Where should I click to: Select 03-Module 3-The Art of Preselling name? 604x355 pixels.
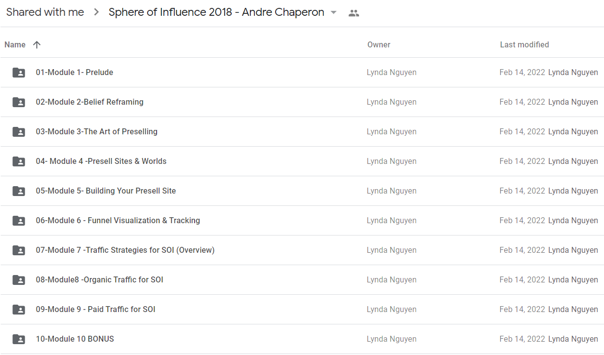pos(97,131)
